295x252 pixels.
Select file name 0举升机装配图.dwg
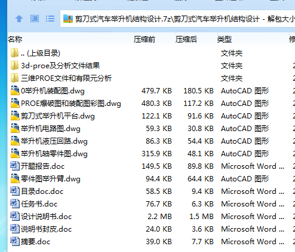[53, 91]
